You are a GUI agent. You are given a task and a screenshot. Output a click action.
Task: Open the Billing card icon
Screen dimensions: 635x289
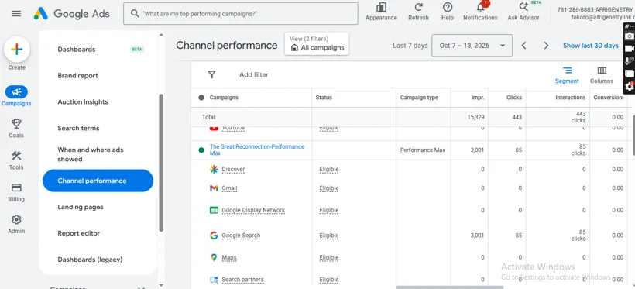pyautogui.click(x=16, y=188)
